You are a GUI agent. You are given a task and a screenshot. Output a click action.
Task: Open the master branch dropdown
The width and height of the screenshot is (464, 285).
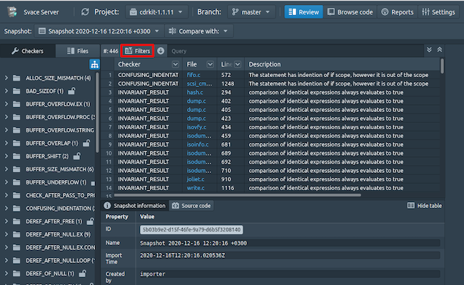(251, 12)
